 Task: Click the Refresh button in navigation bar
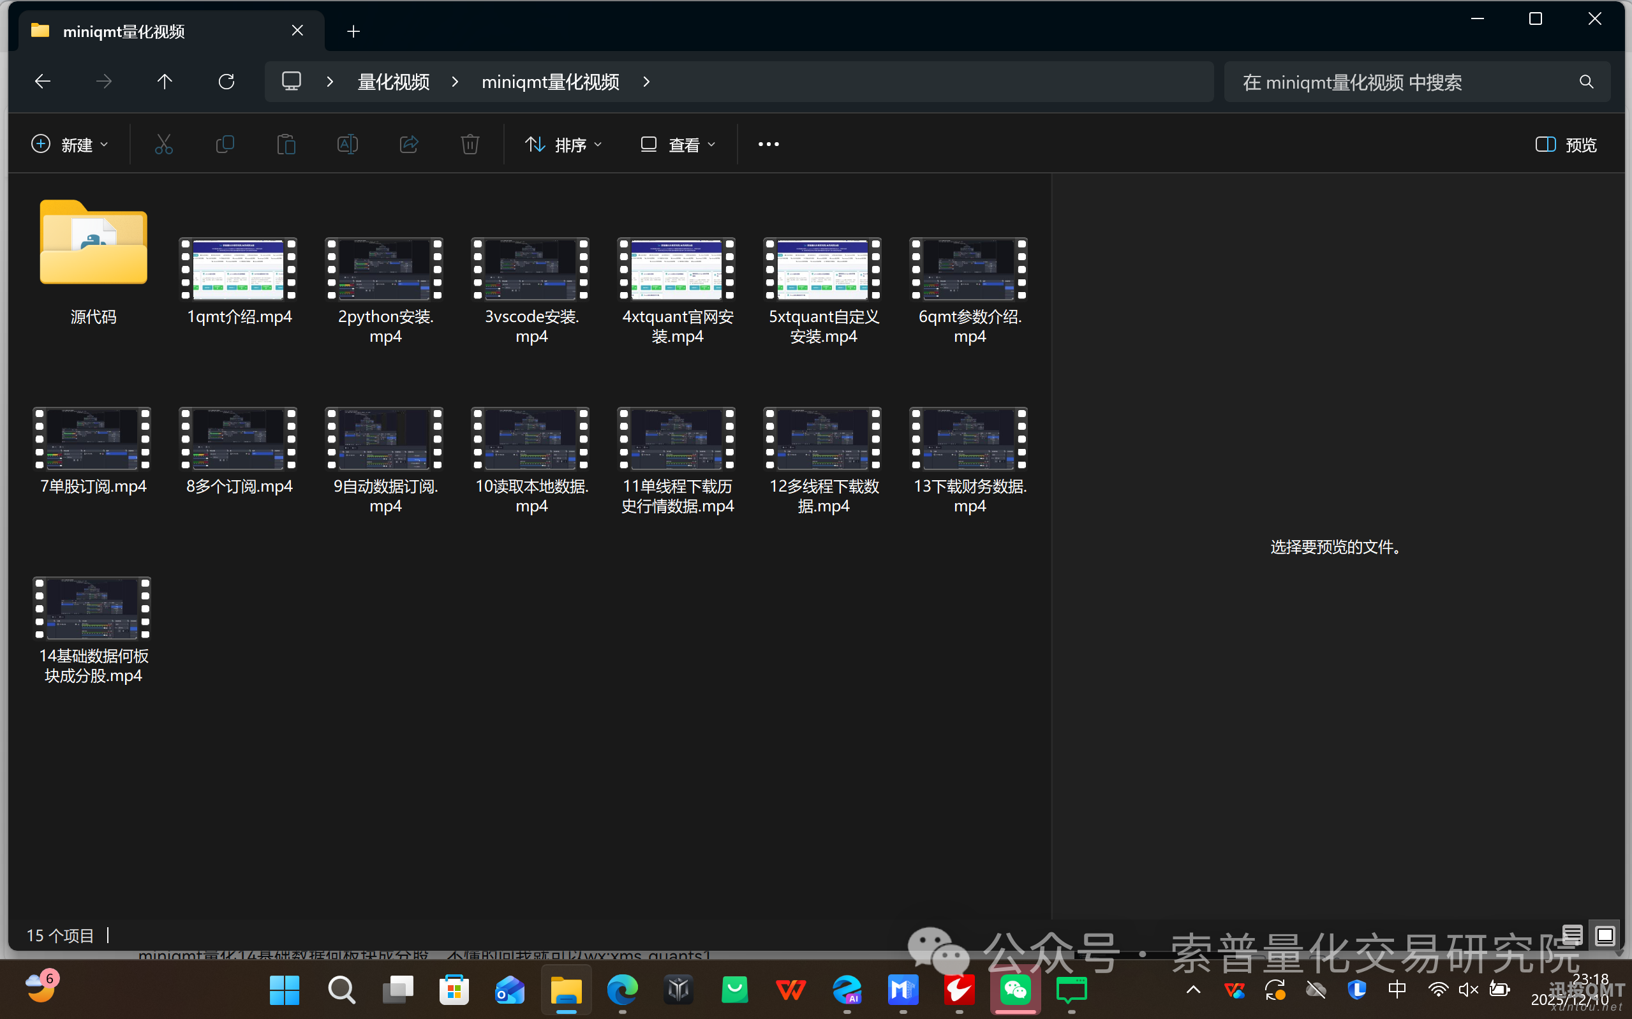[226, 82]
